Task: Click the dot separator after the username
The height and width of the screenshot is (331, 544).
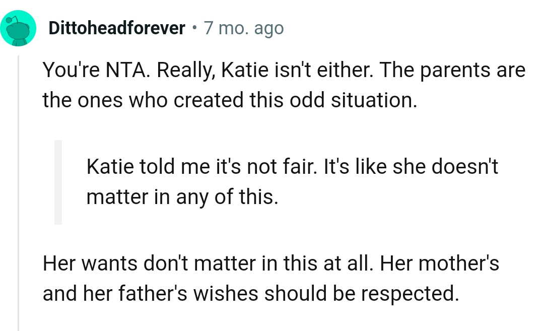Action: 194,28
